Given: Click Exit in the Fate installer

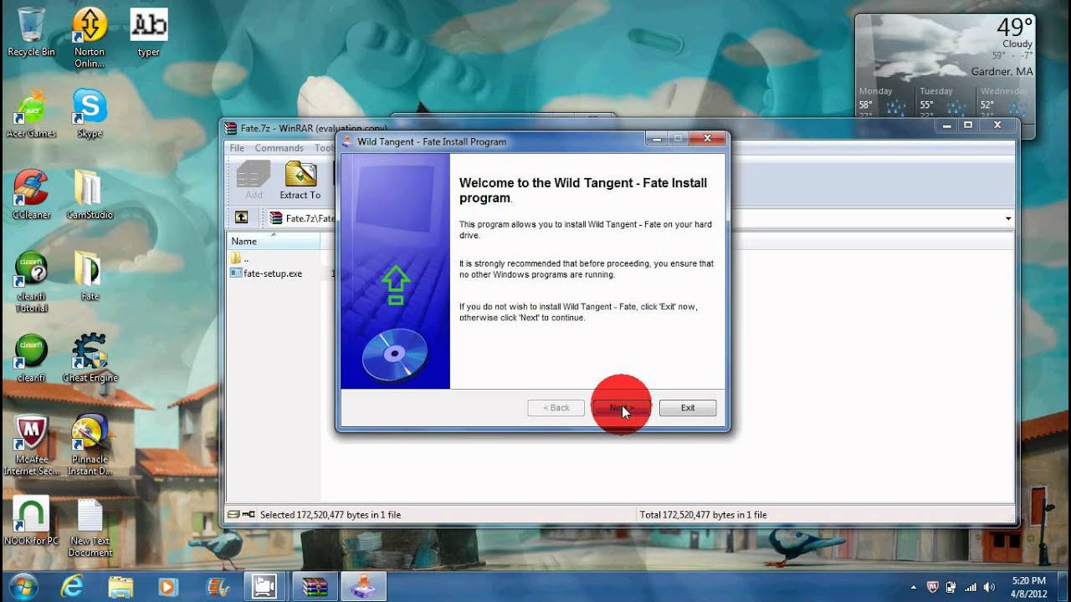Looking at the screenshot, I should coord(688,408).
